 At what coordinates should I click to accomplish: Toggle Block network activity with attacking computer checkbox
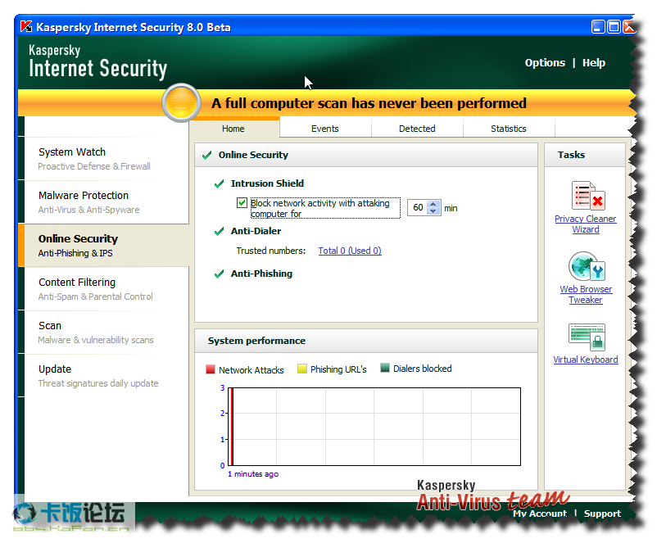pos(242,203)
